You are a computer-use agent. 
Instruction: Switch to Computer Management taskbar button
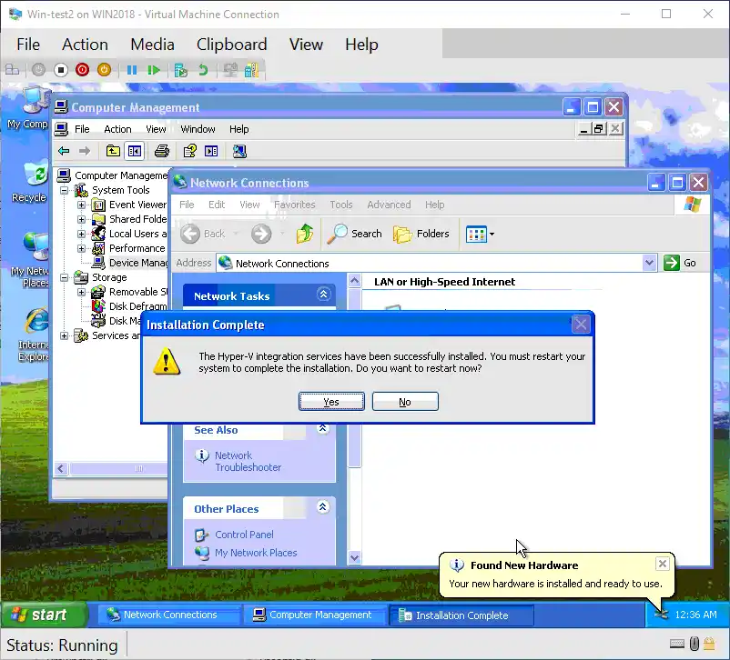[316, 615]
